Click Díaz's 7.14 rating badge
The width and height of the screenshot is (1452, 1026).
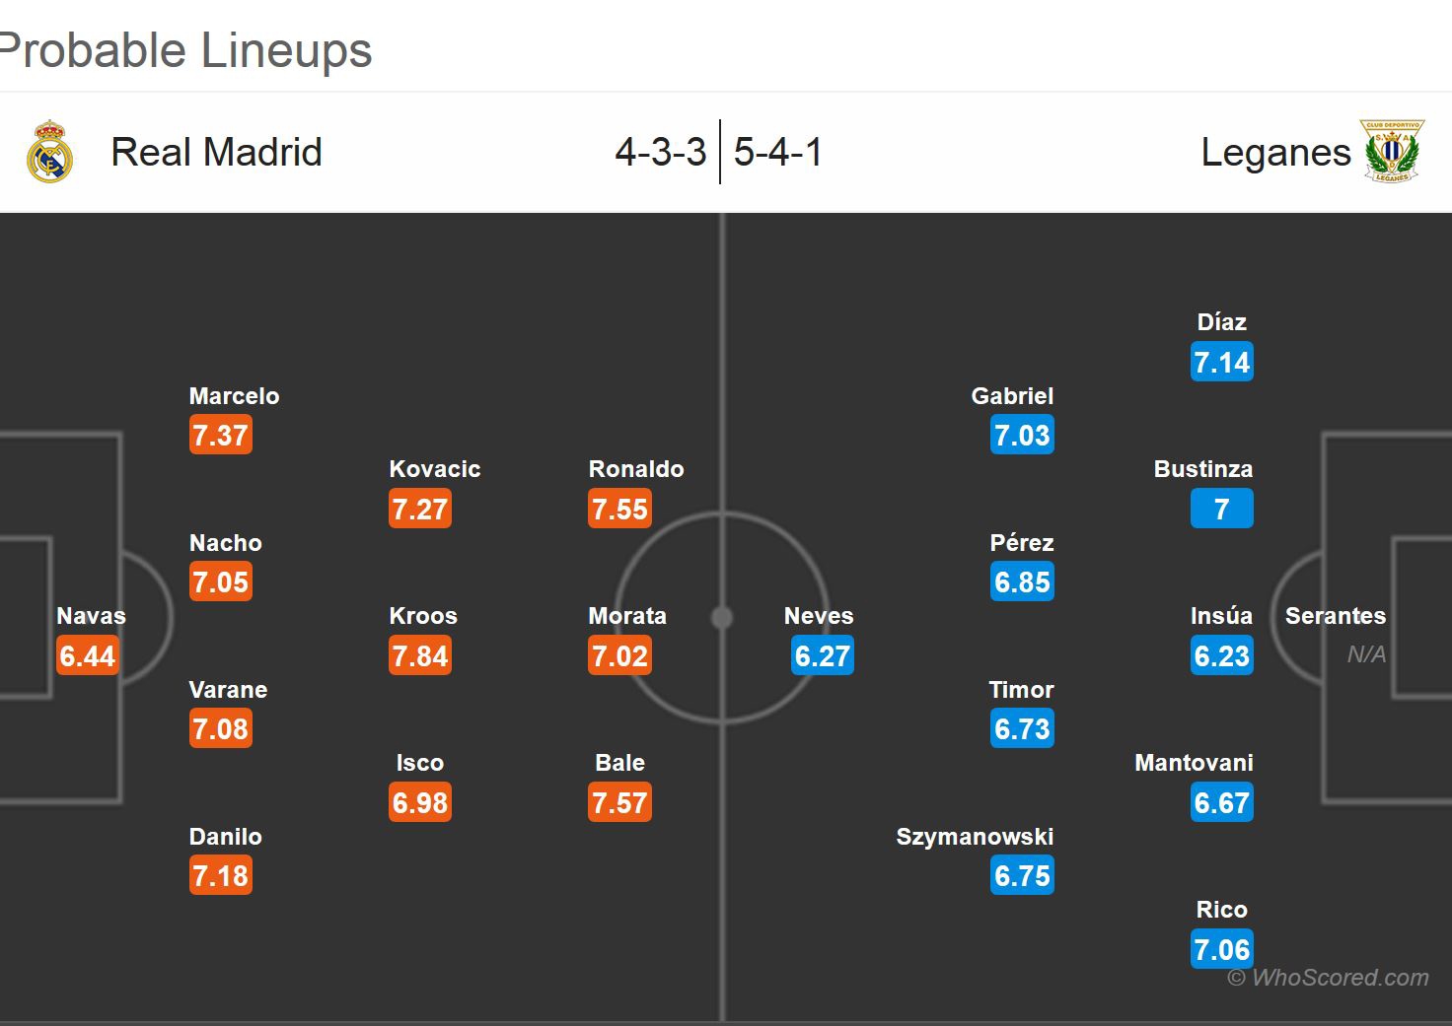pos(1221,362)
